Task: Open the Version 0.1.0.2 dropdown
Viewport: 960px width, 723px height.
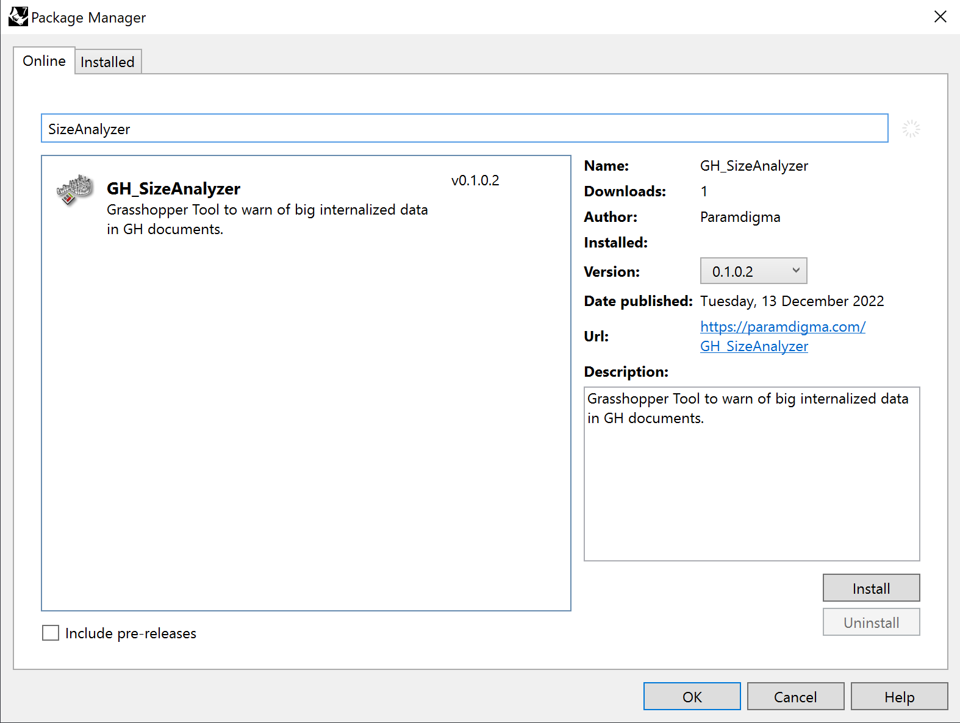Action: point(753,271)
